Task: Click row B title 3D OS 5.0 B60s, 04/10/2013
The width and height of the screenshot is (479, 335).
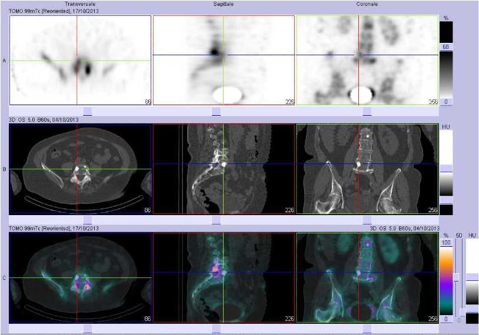Action: pyautogui.click(x=44, y=119)
